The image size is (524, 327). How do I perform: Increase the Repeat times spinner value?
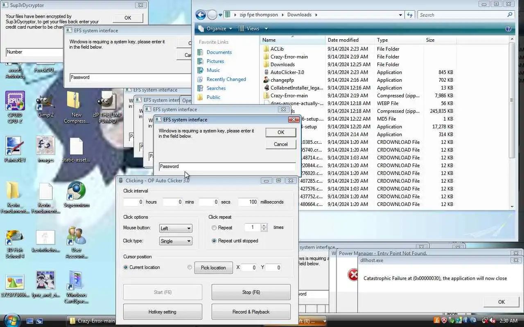coord(264,225)
